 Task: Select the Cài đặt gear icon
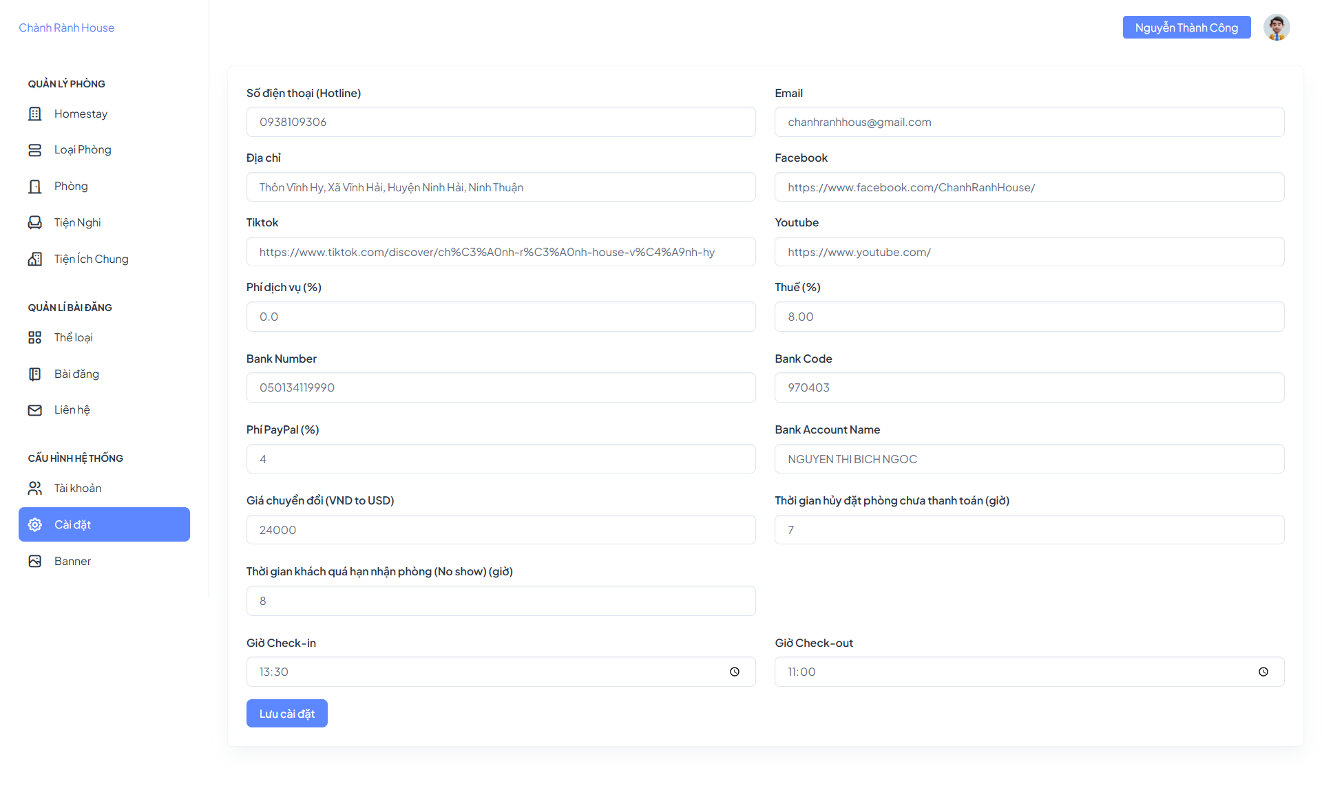34,524
